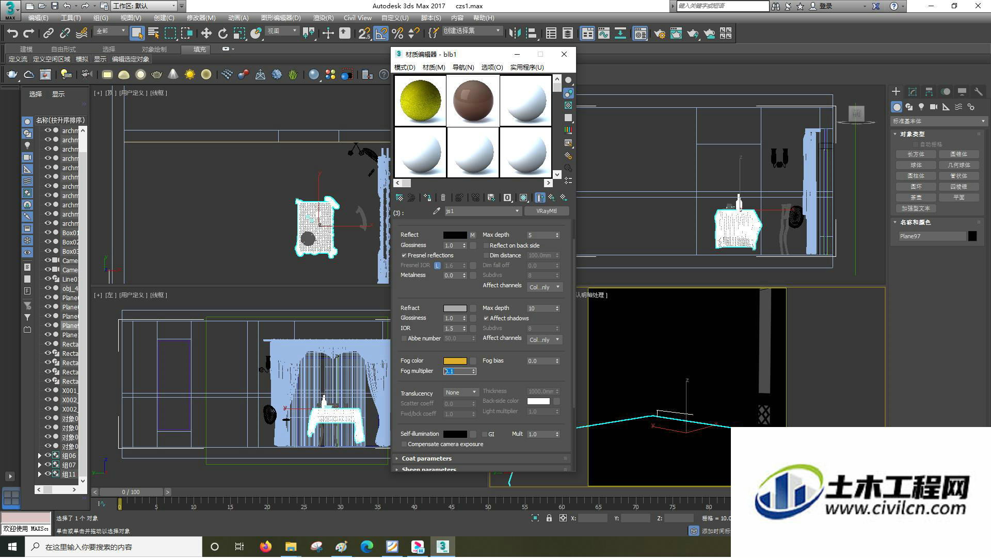991x558 pixels.
Task: Activate the Select and Scale tool
Action: pos(239,34)
